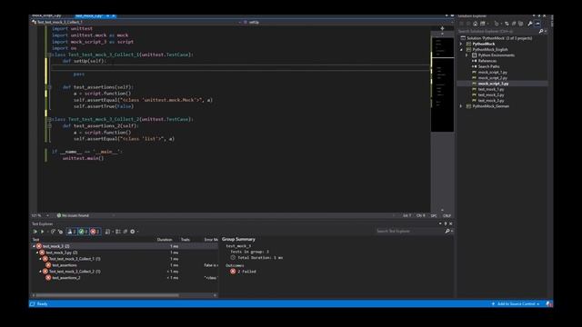582x327 pixels.
Task: Select the Search Paths node
Action: (488, 66)
